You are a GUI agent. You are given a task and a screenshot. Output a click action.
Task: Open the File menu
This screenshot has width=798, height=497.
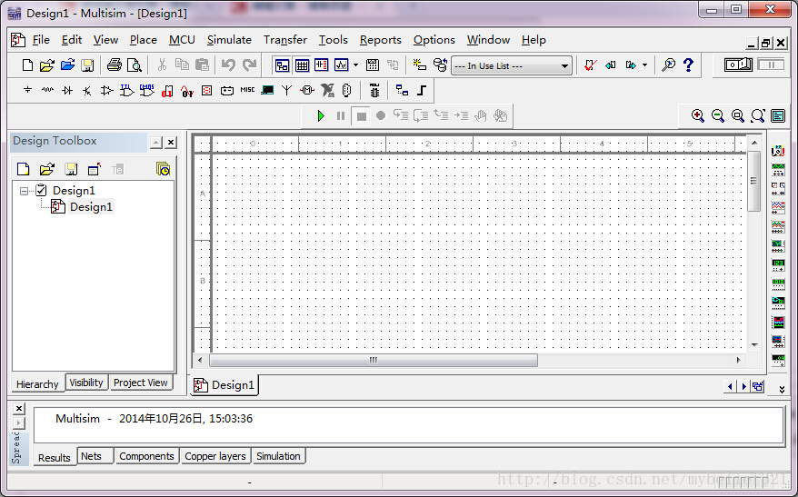(x=41, y=40)
